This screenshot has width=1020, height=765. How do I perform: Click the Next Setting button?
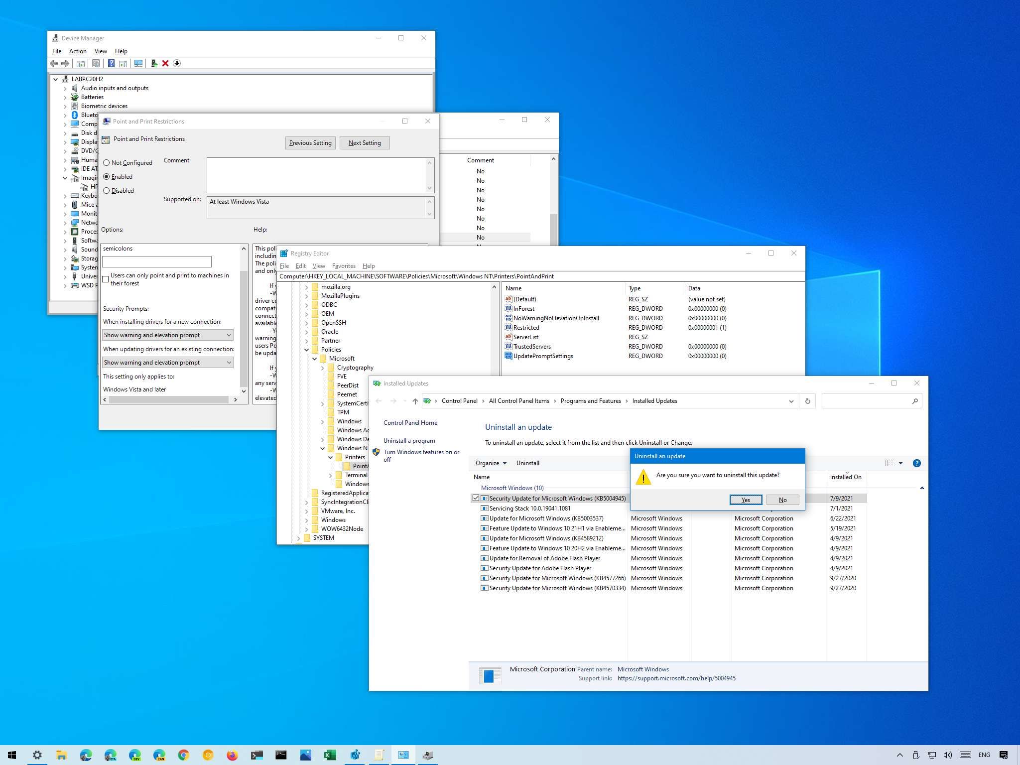pyautogui.click(x=364, y=143)
